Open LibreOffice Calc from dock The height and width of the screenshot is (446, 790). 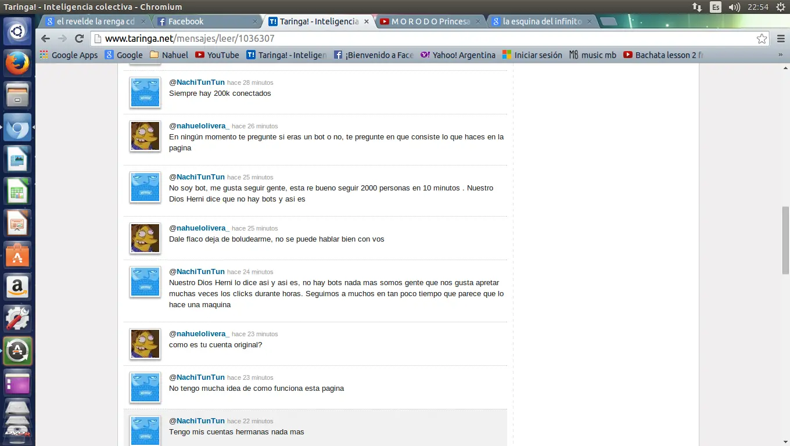tap(17, 190)
